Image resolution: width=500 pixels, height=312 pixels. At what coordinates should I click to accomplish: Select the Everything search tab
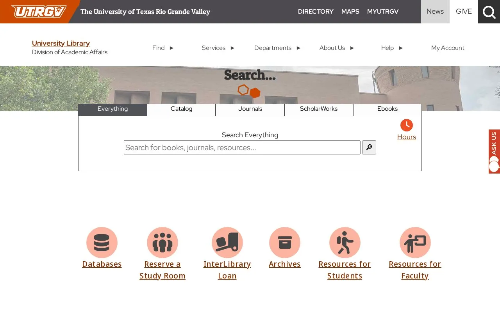[x=112, y=110]
